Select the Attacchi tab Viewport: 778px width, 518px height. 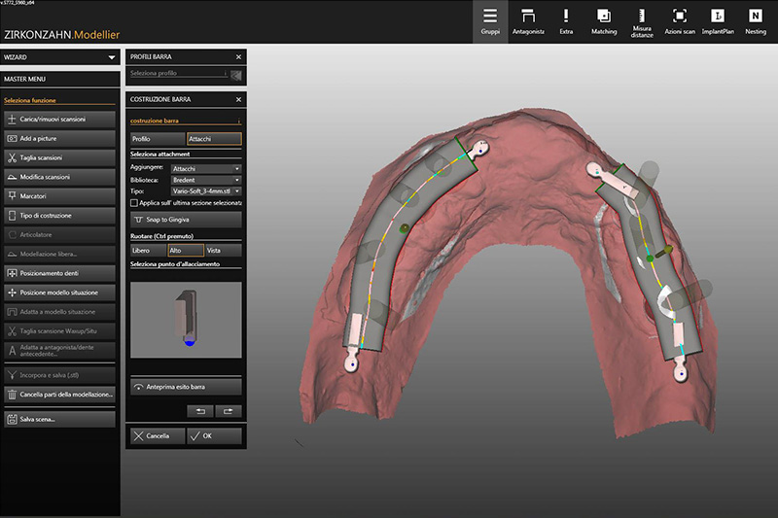pos(213,139)
